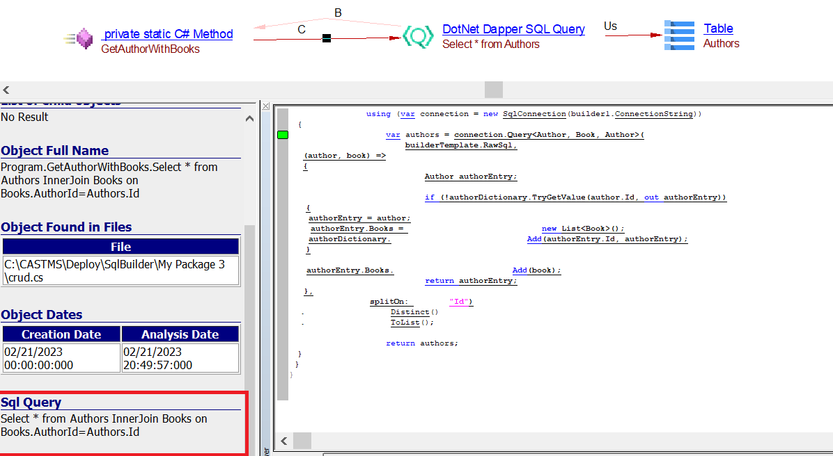Select the black square on link C
Image resolution: width=833 pixels, height=456 pixels.
tap(327, 38)
